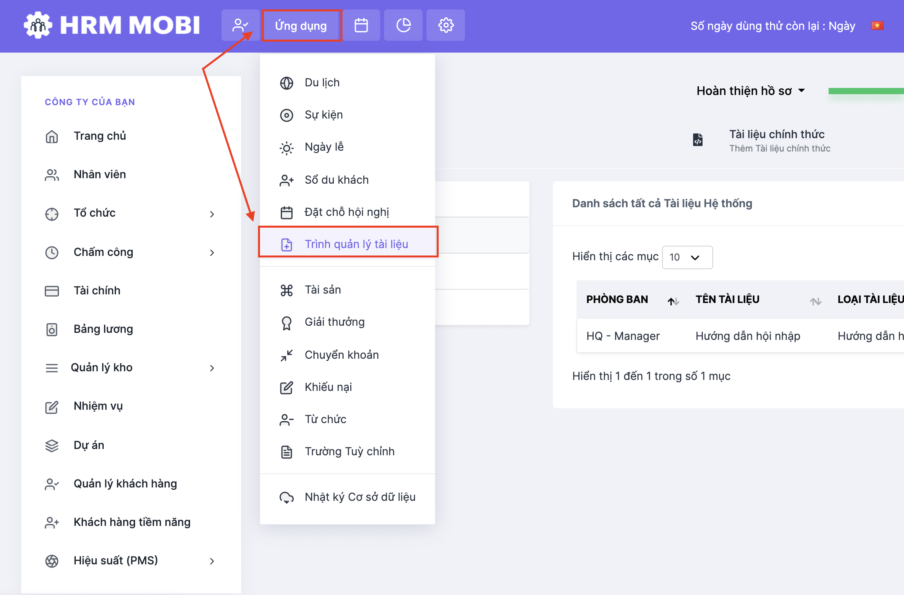Click the Vietnam flag language icon

[x=877, y=26]
